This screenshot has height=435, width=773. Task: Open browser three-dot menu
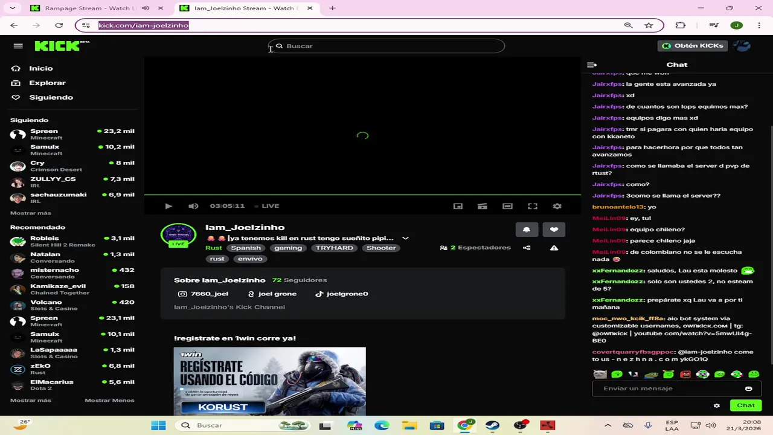[x=759, y=25]
